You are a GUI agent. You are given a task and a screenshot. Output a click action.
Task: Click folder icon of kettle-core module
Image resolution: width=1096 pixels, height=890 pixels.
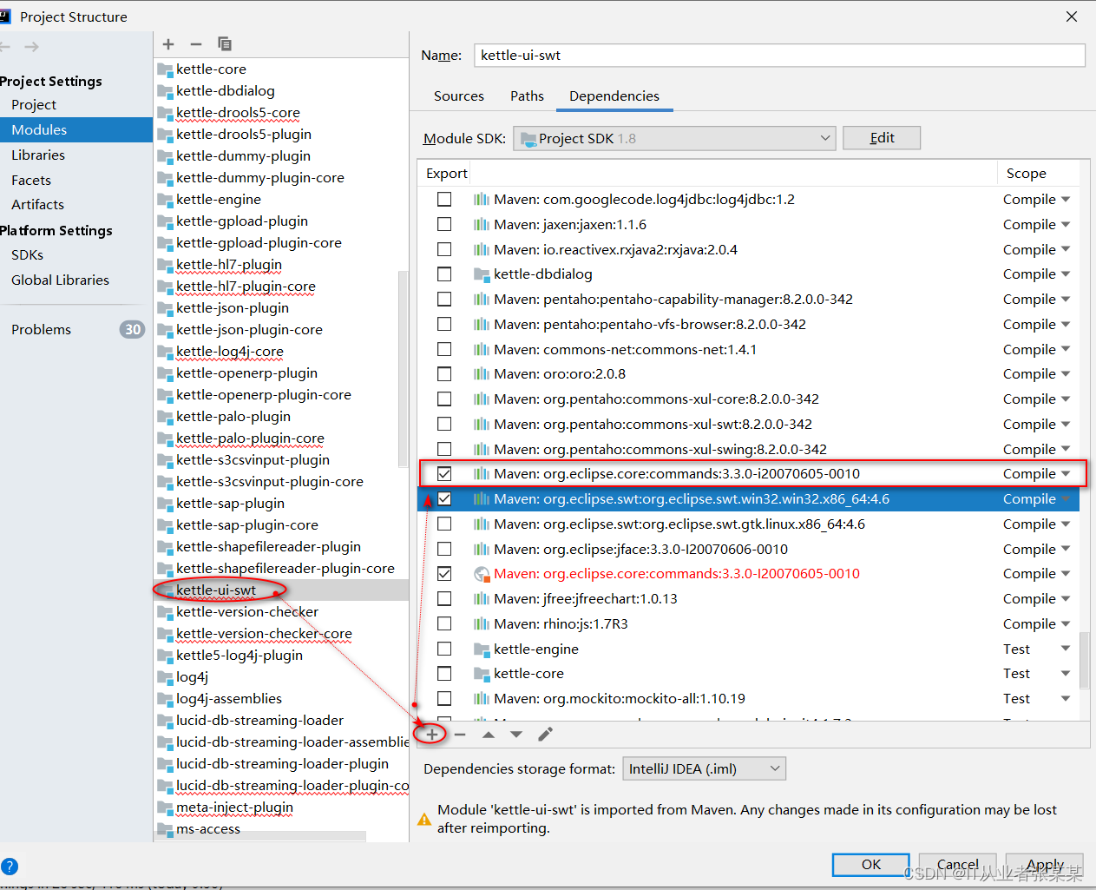pos(165,69)
